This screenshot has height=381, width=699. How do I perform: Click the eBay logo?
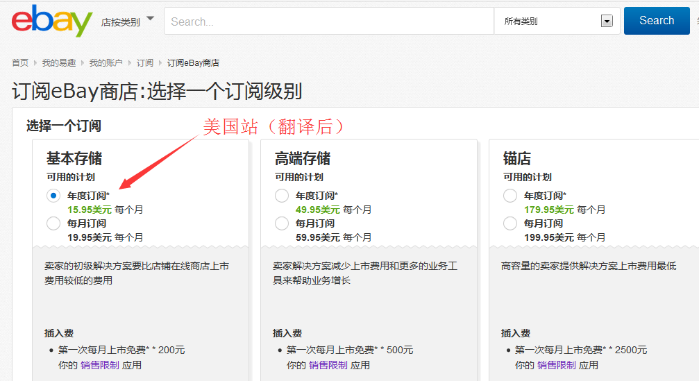[51, 21]
